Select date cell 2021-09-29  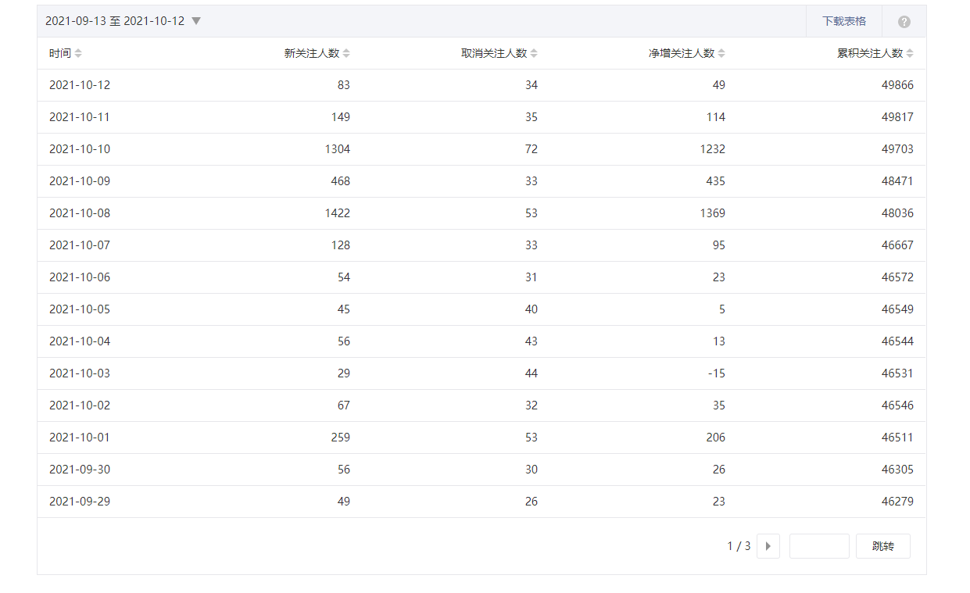(80, 502)
